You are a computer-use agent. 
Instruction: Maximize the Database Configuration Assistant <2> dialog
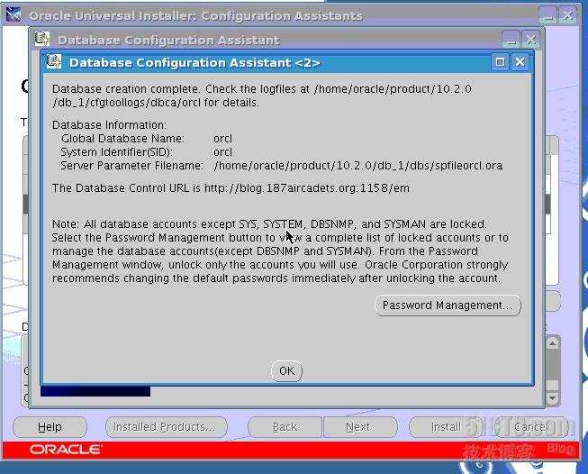(500, 62)
